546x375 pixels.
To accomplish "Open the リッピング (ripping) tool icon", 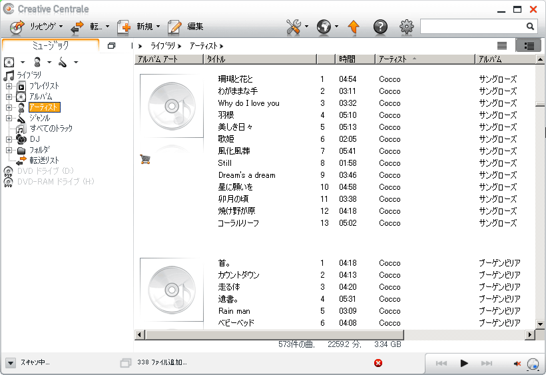I will coord(17,27).
